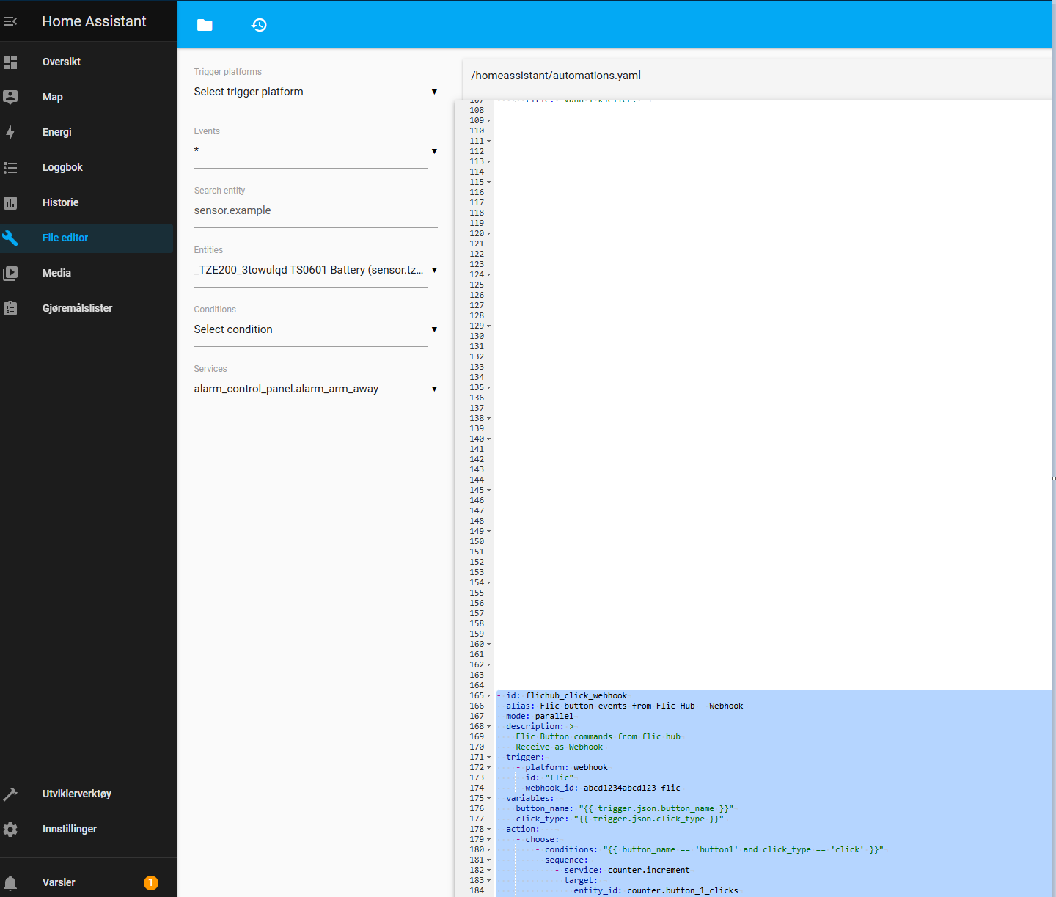Open the Oversikt page
The image size is (1056, 897).
pos(61,62)
